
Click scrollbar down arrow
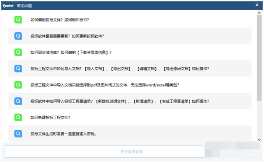tap(259, 139)
